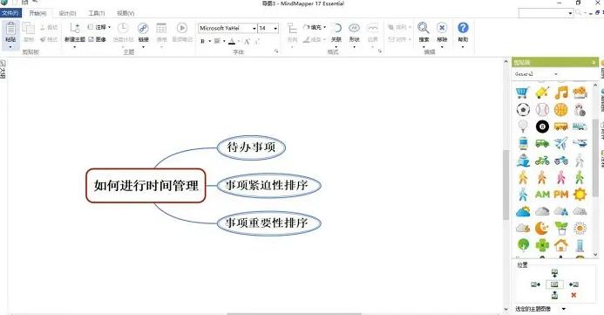This screenshot has width=604, height=315.
Task: Select the green AM clipart
Action: [542, 195]
